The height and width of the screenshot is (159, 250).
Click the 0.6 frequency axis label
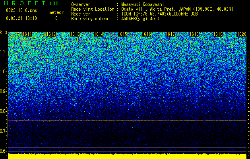pos(3,151)
